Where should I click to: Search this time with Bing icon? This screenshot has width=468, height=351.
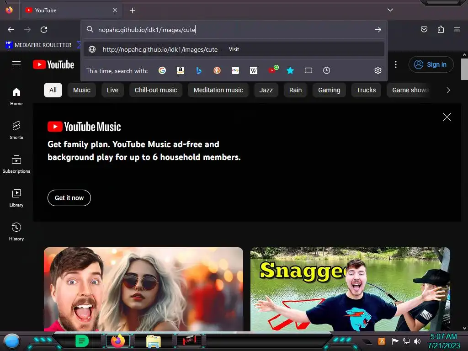pos(199,70)
